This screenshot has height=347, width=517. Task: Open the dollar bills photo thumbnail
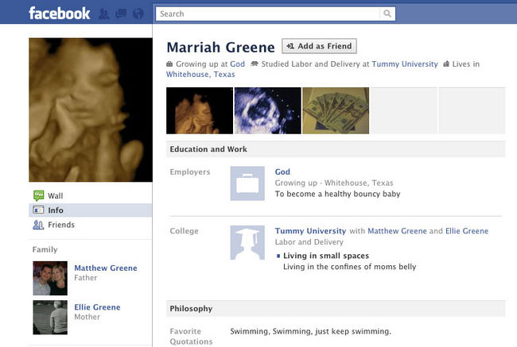tap(336, 110)
